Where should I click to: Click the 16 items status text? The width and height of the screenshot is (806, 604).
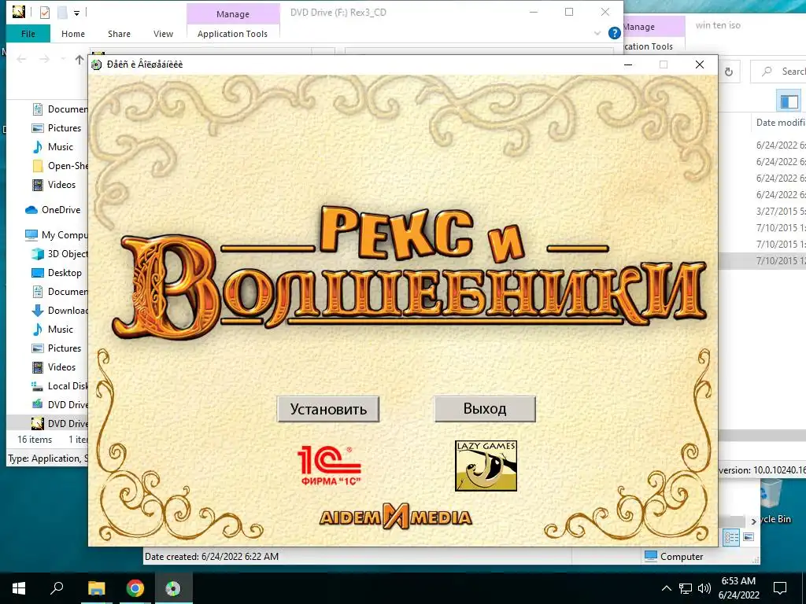35,440
